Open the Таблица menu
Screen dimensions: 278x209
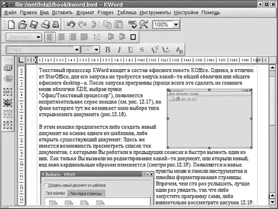pyautogui.click(x=127, y=13)
